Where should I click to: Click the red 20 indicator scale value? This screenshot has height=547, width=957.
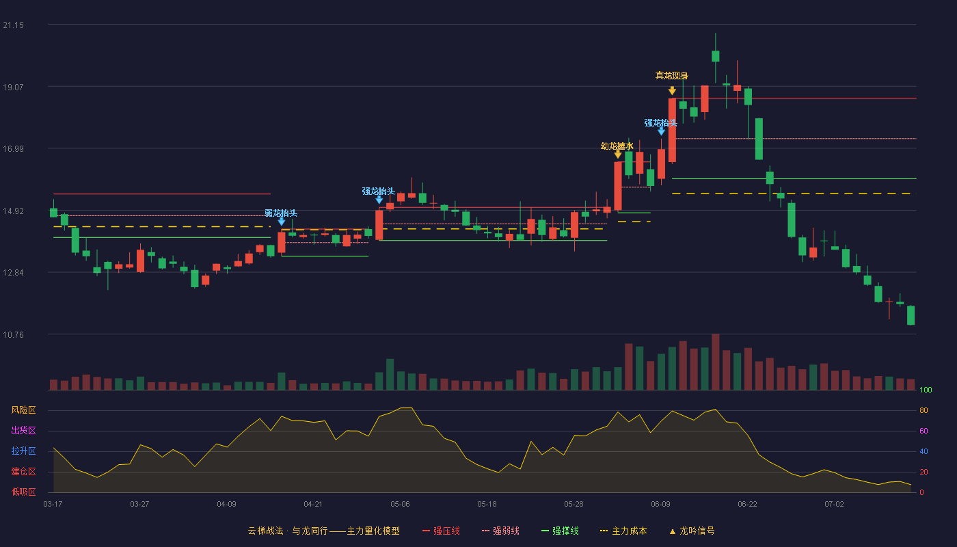tap(924, 472)
